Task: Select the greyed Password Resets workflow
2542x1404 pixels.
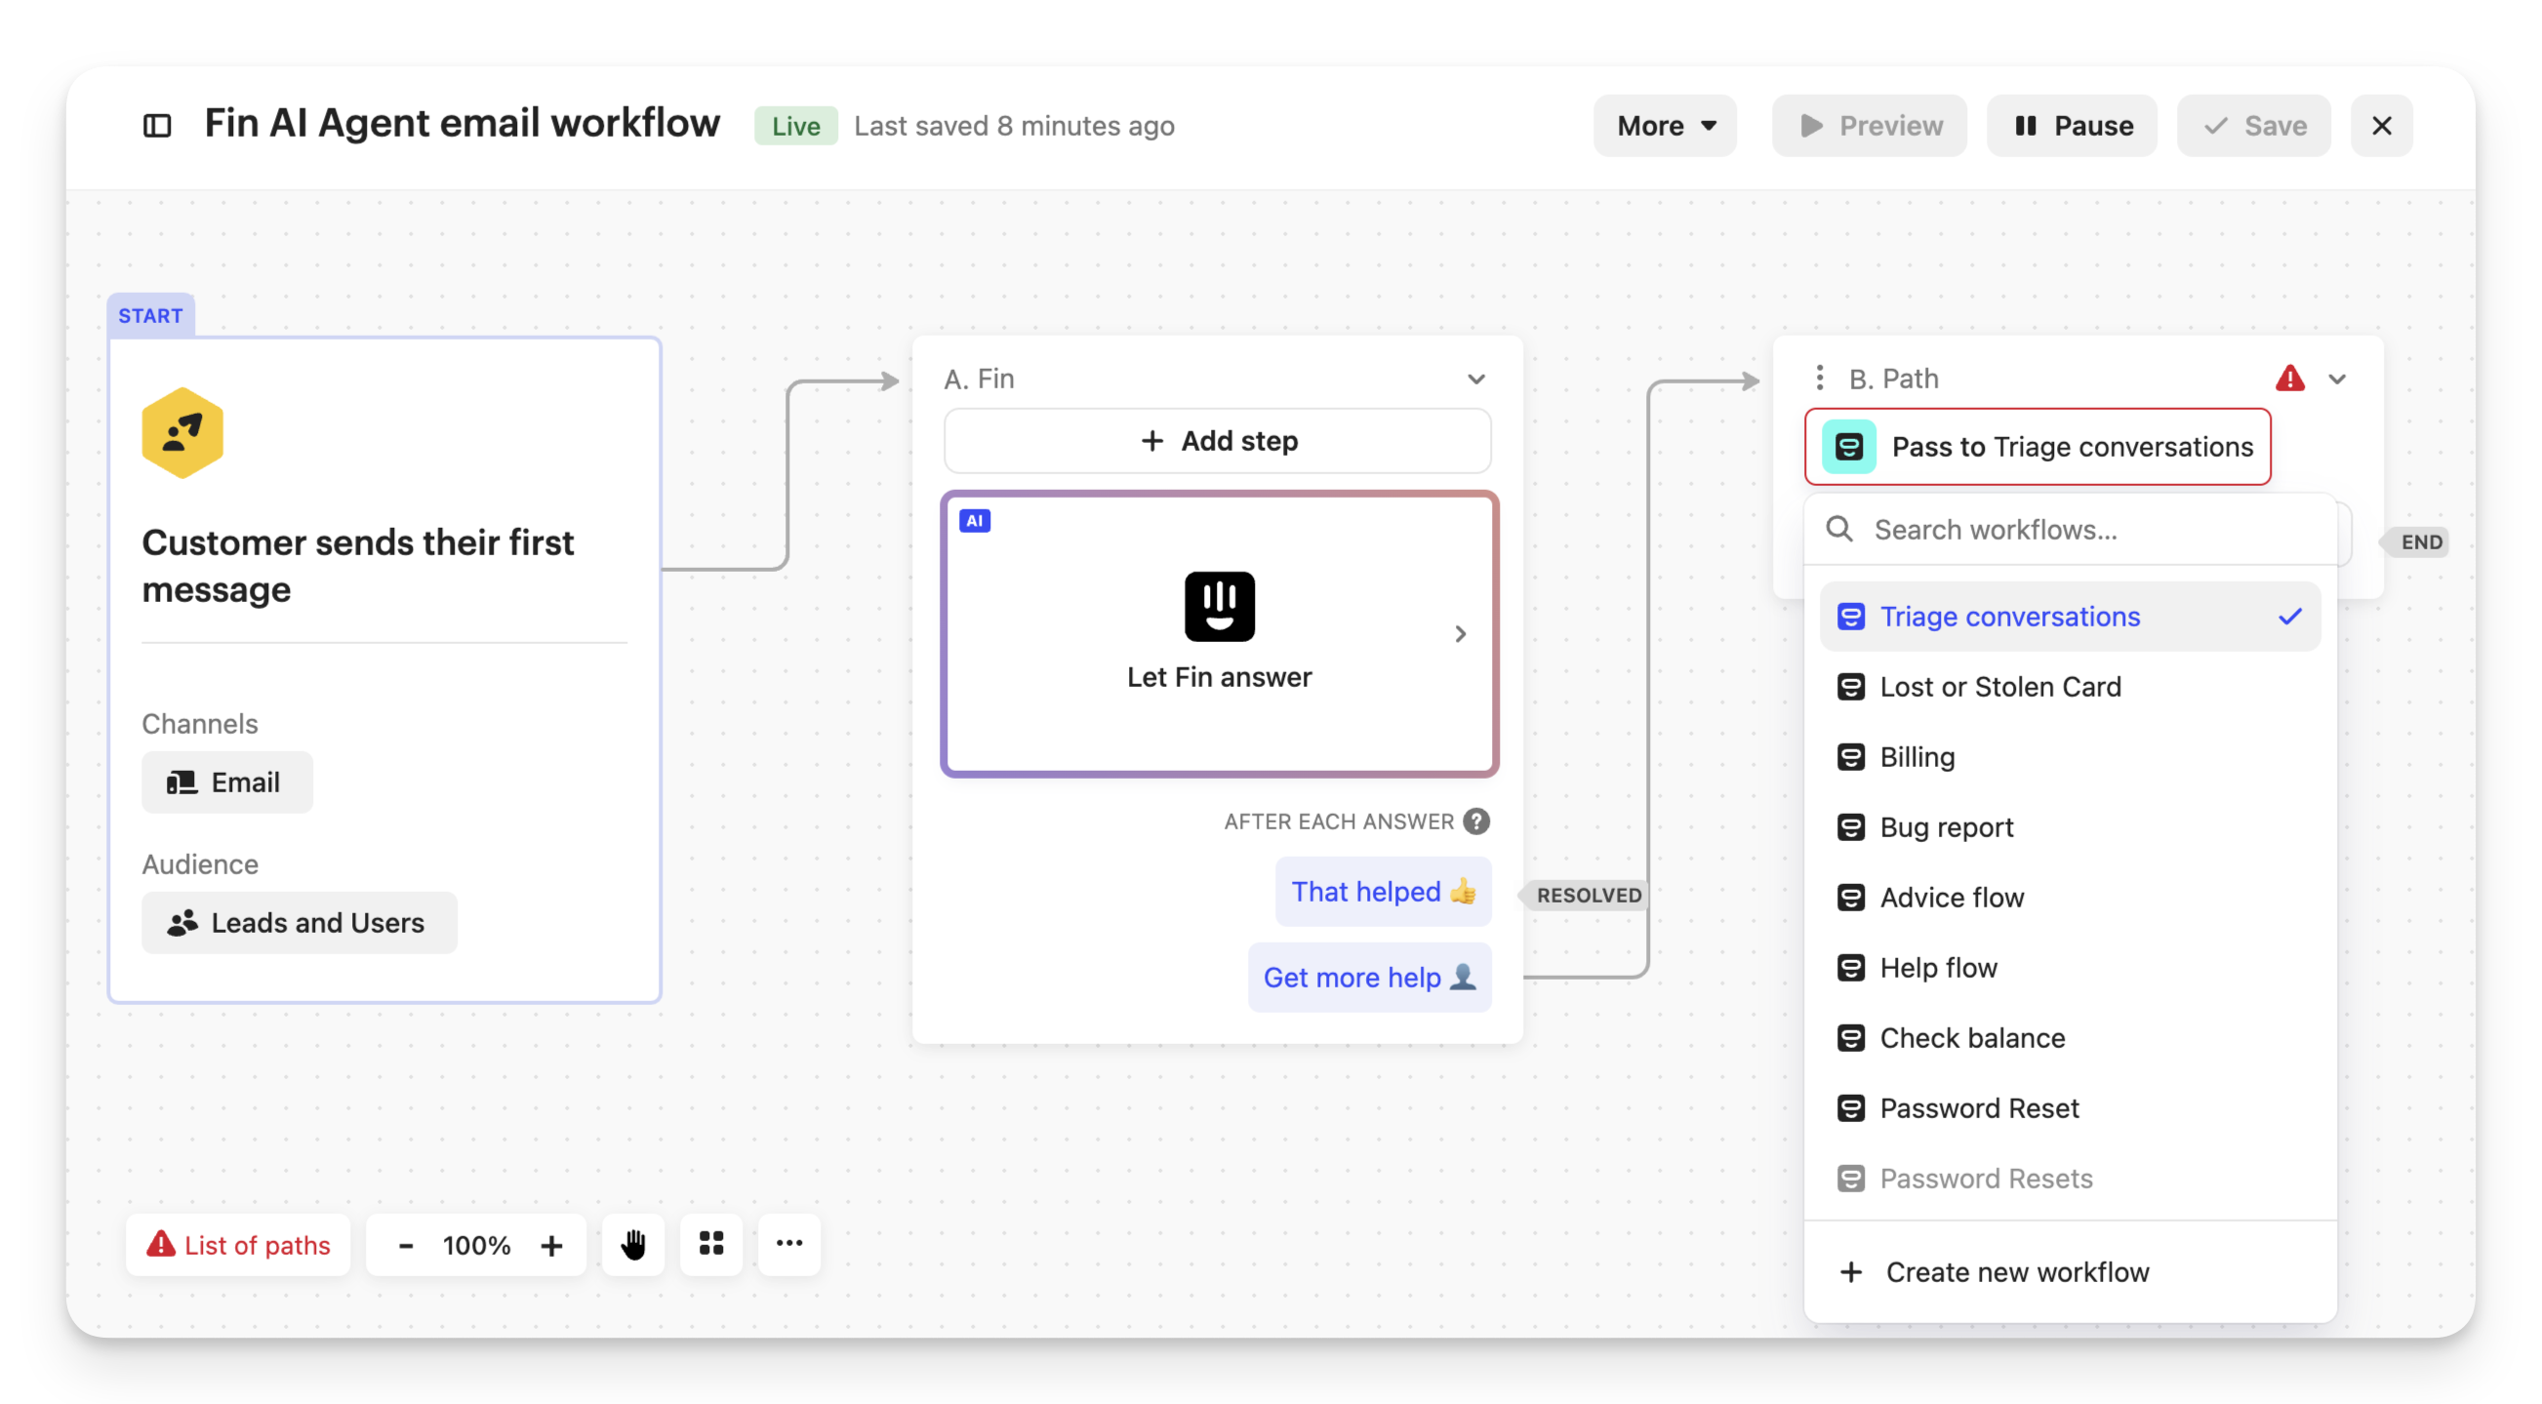Action: point(2070,1177)
